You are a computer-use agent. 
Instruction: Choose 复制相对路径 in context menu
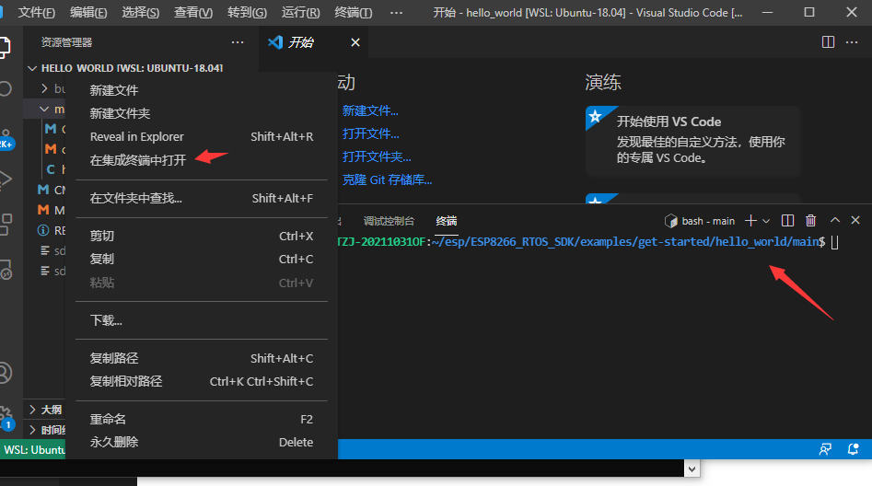click(202, 381)
